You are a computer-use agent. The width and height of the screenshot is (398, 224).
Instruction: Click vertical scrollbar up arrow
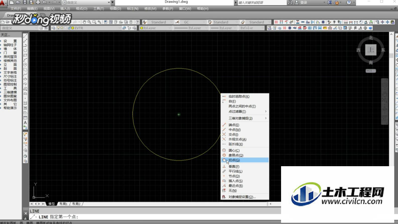[x=391, y=34]
